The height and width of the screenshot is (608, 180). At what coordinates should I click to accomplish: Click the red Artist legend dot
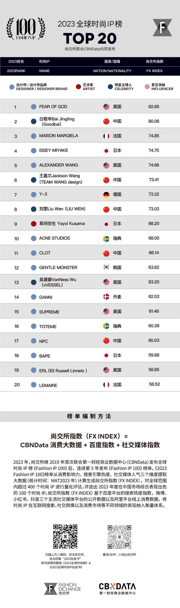(x=79, y=87)
